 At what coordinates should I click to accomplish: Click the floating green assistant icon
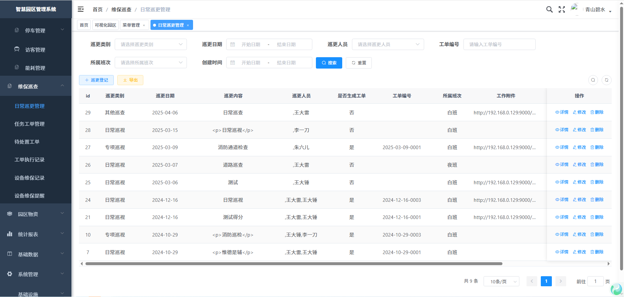tap(616, 289)
